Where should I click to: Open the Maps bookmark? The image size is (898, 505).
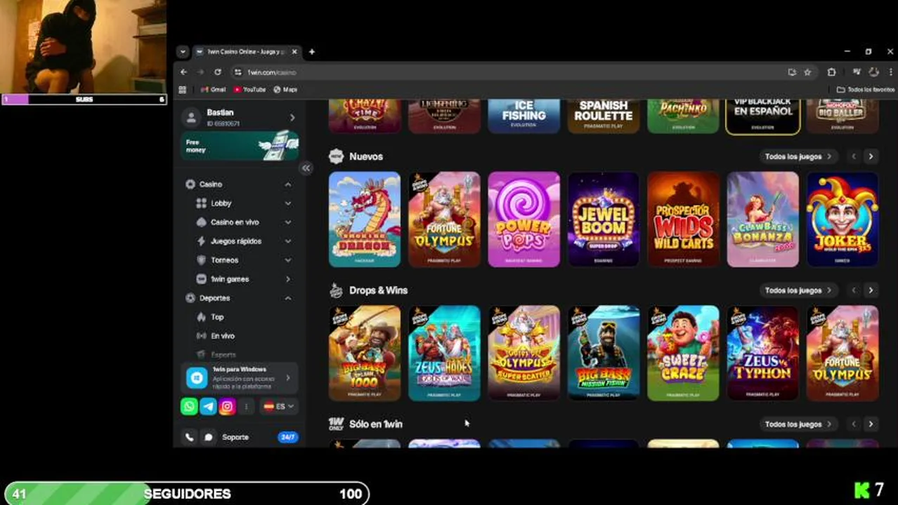tap(285, 90)
